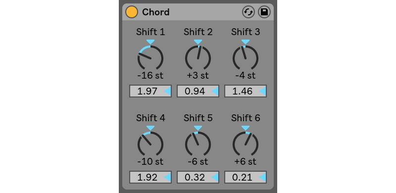Select the 1.97 velocity field under Shift 1
This screenshot has width=396, height=193.
click(150, 91)
